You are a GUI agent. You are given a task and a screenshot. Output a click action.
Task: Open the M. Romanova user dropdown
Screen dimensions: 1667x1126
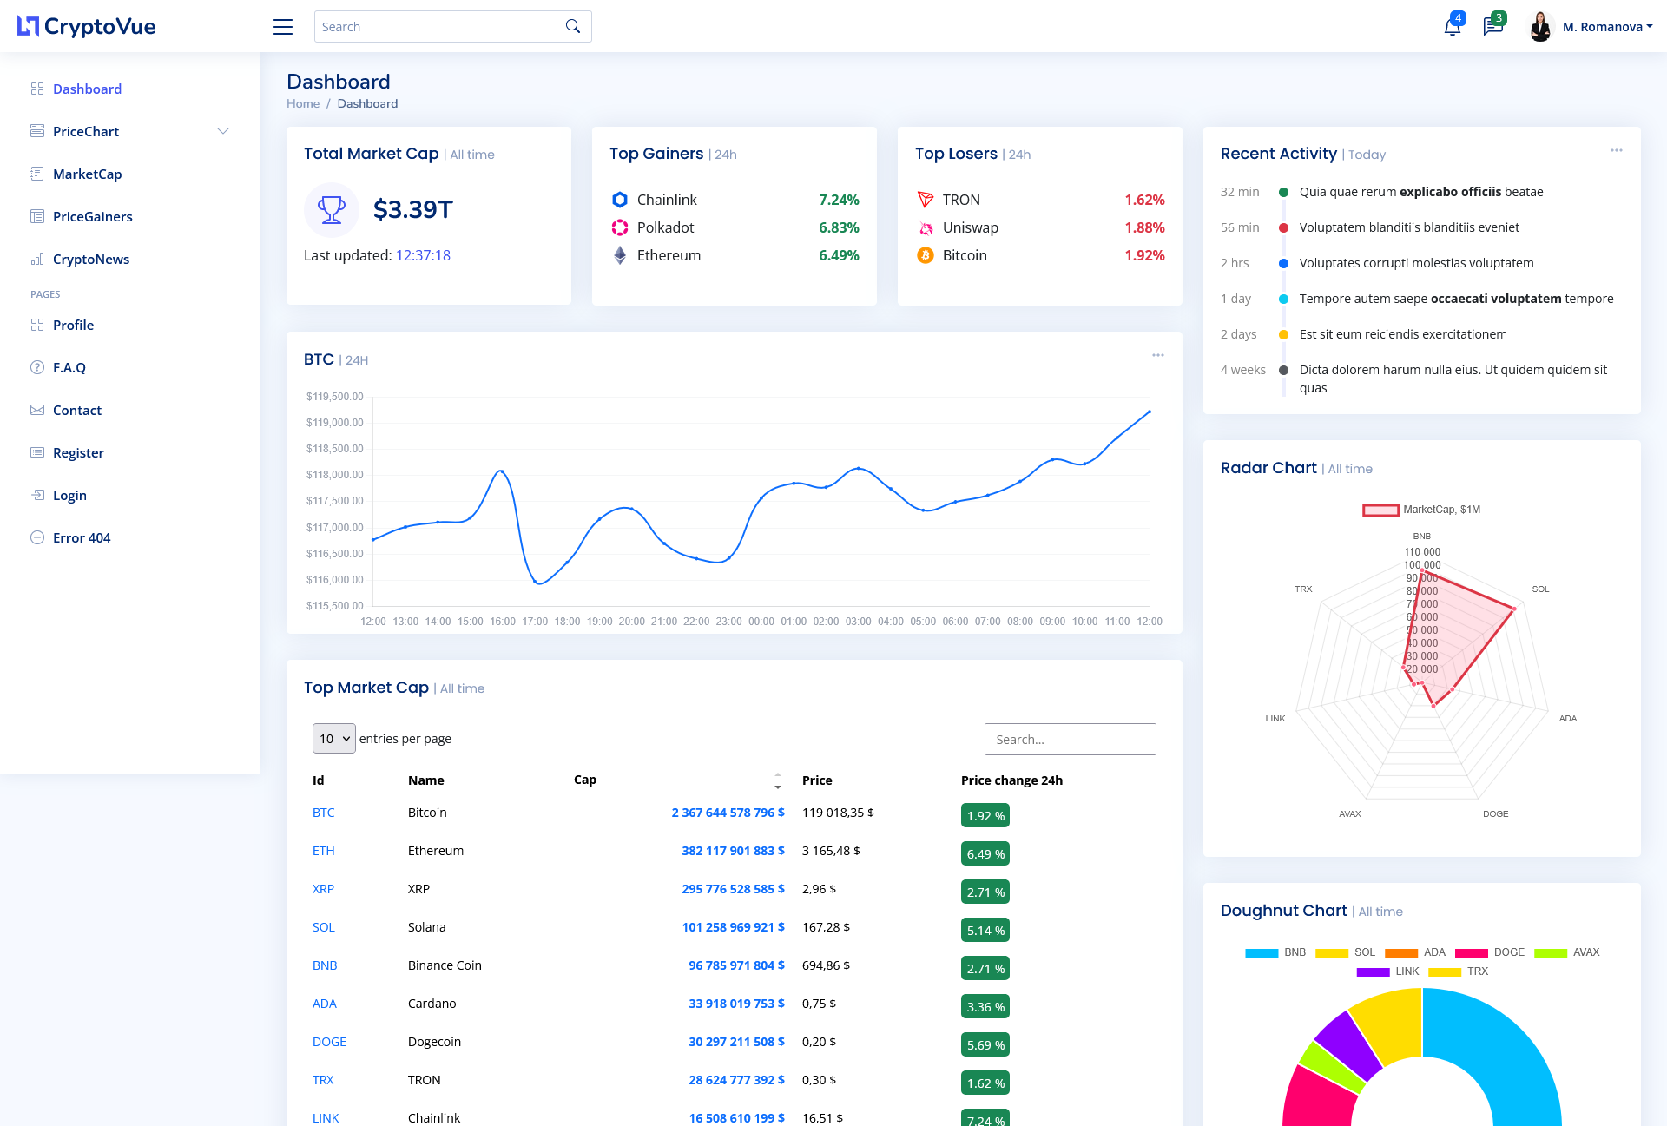pos(1607,27)
